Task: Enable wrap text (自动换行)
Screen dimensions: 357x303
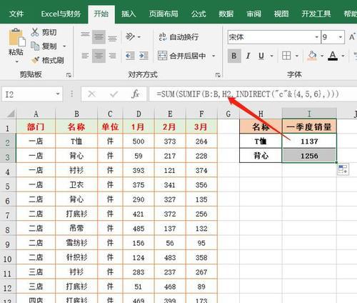Action: tap(178, 37)
